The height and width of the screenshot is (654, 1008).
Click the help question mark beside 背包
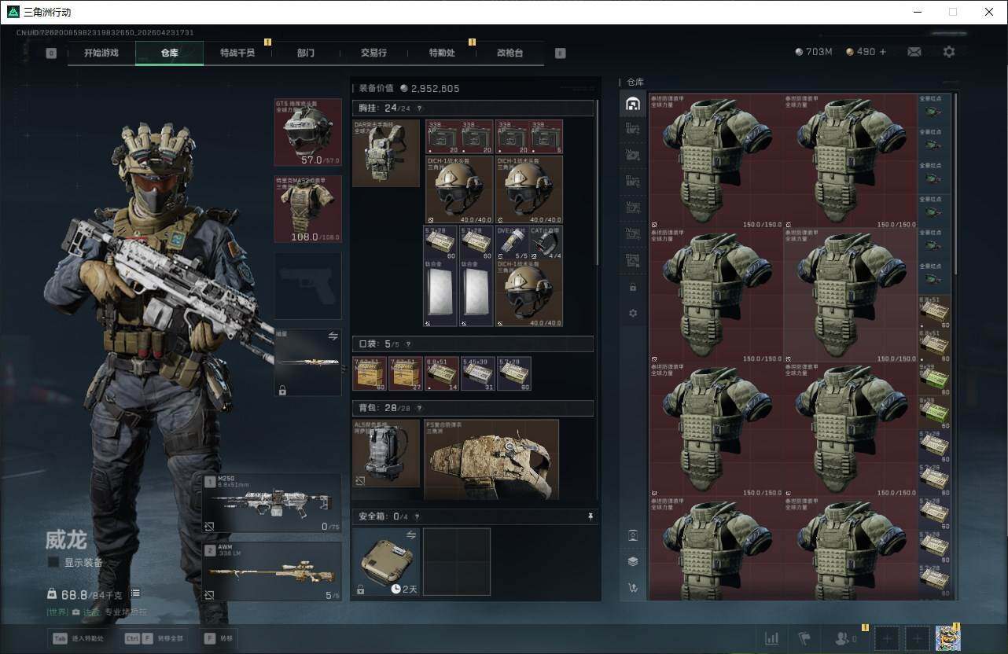(x=419, y=409)
